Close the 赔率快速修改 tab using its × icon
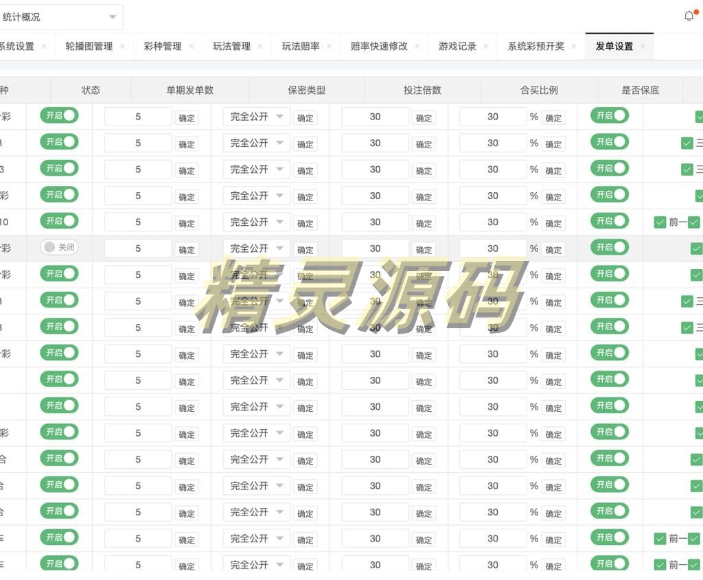Screen dimensions: 703x580 tap(417, 47)
